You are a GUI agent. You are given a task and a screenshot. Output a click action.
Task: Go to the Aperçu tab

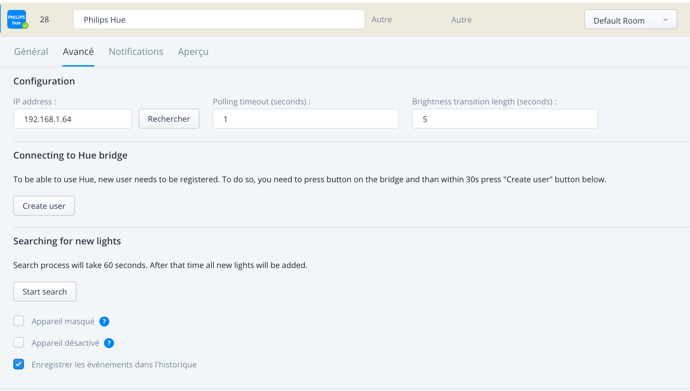(x=193, y=52)
